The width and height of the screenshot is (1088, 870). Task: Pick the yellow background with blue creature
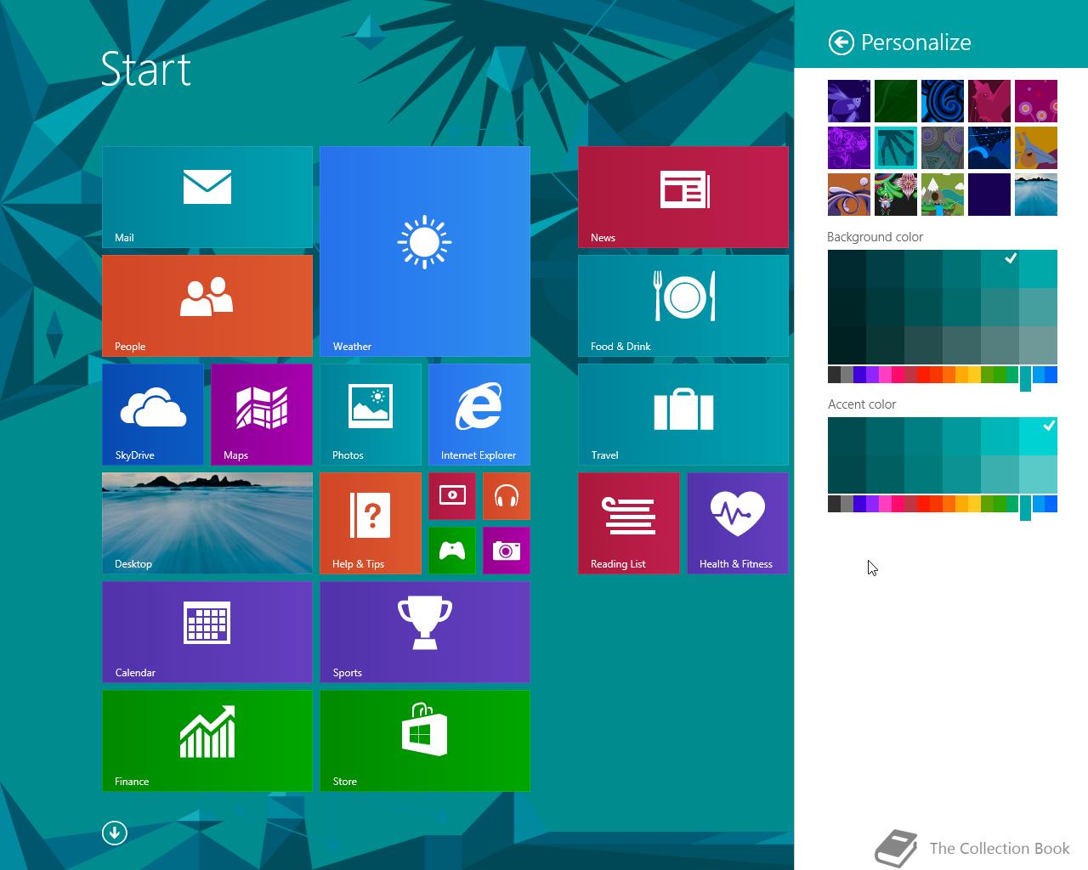pyautogui.click(x=1036, y=148)
